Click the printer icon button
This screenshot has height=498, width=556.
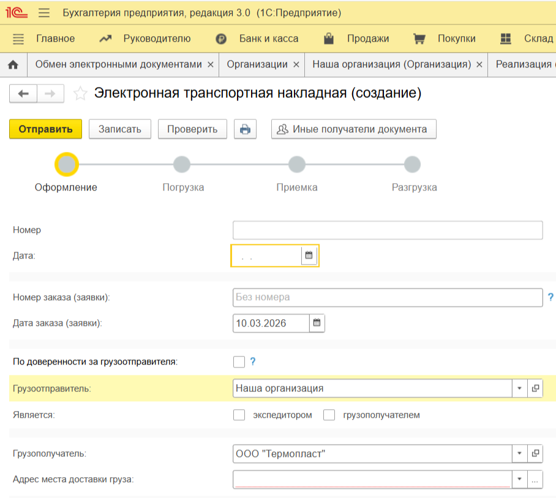click(x=245, y=129)
